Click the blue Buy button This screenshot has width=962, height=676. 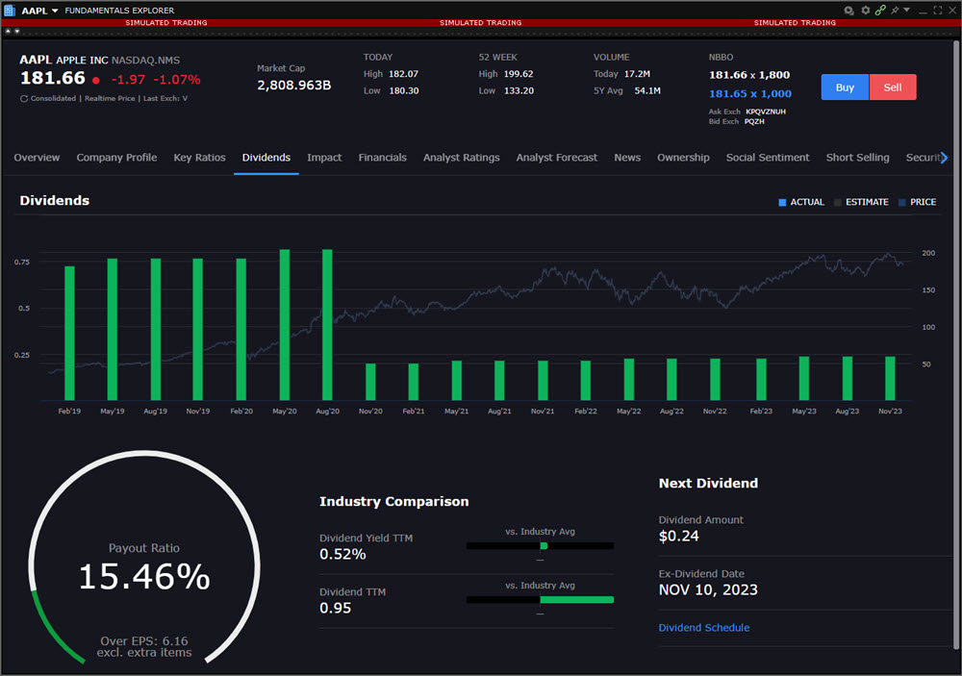point(845,88)
